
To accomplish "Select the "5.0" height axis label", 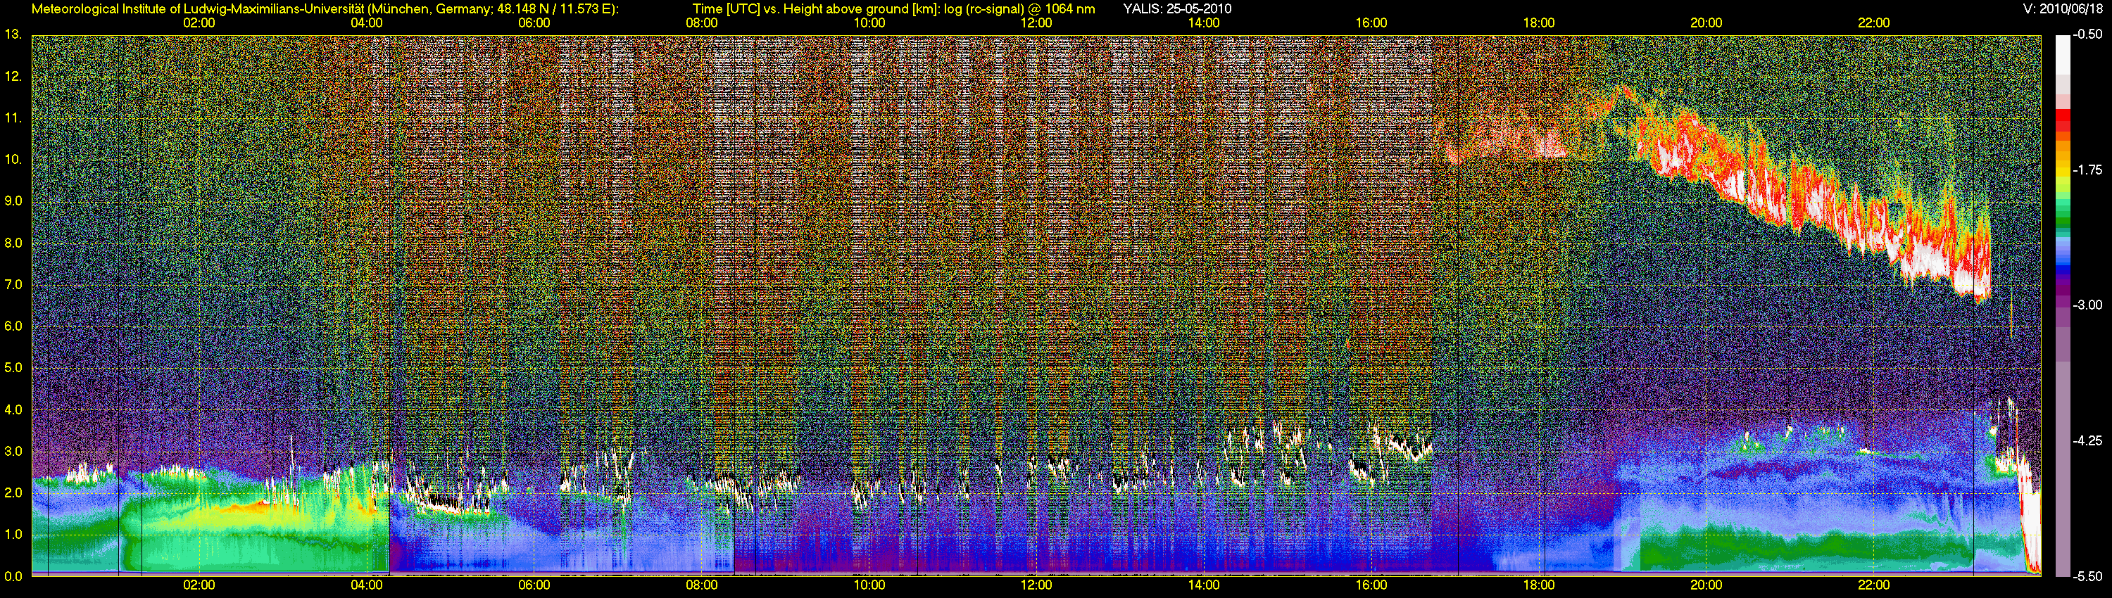I will pyautogui.click(x=13, y=368).
